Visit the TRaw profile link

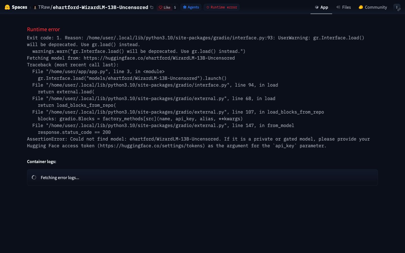44,7
